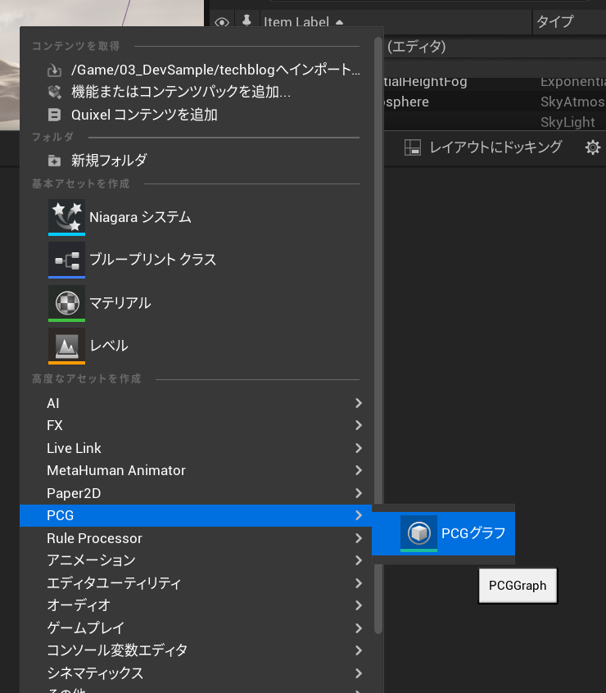The width and height of the screenshot is (606, 693).
Task: Expand the AI submenu
Action: (196, 403)
